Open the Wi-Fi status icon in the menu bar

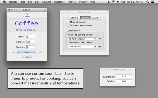113,2
